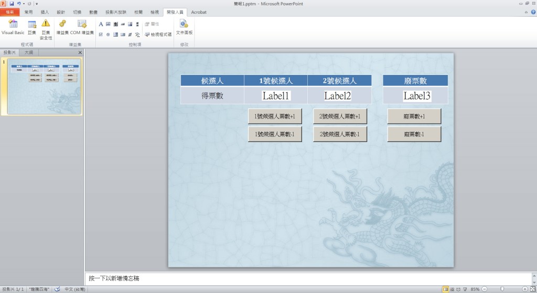Open More Controls in the controls group
Image resolution: width=537 pixels, height=293 pixels.
click(x=137, y=34)
